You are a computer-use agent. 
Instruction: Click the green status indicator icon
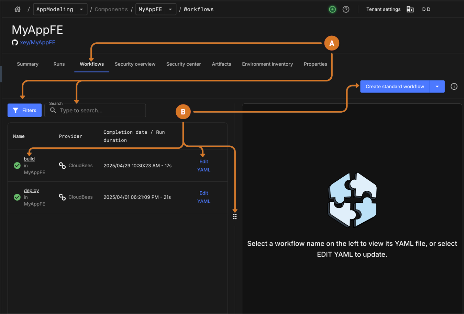click(332, 9)
